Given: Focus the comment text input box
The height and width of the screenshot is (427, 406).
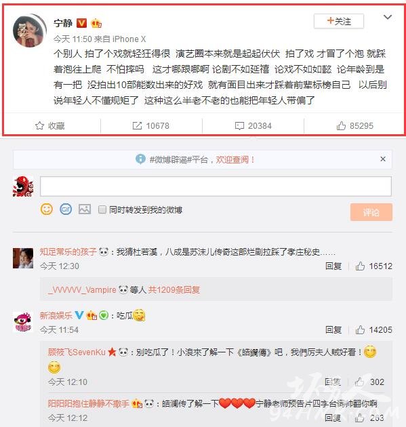Looking at the screenshot, I should coord(216,186).
